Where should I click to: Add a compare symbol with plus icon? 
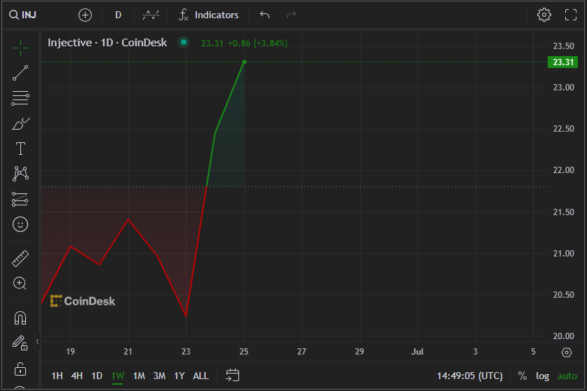85,15
